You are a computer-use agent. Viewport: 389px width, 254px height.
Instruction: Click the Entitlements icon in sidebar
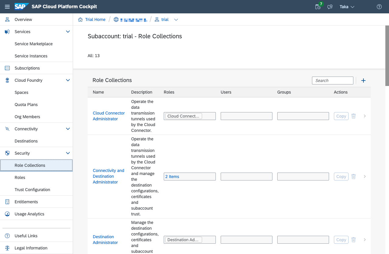coord(7,202)
